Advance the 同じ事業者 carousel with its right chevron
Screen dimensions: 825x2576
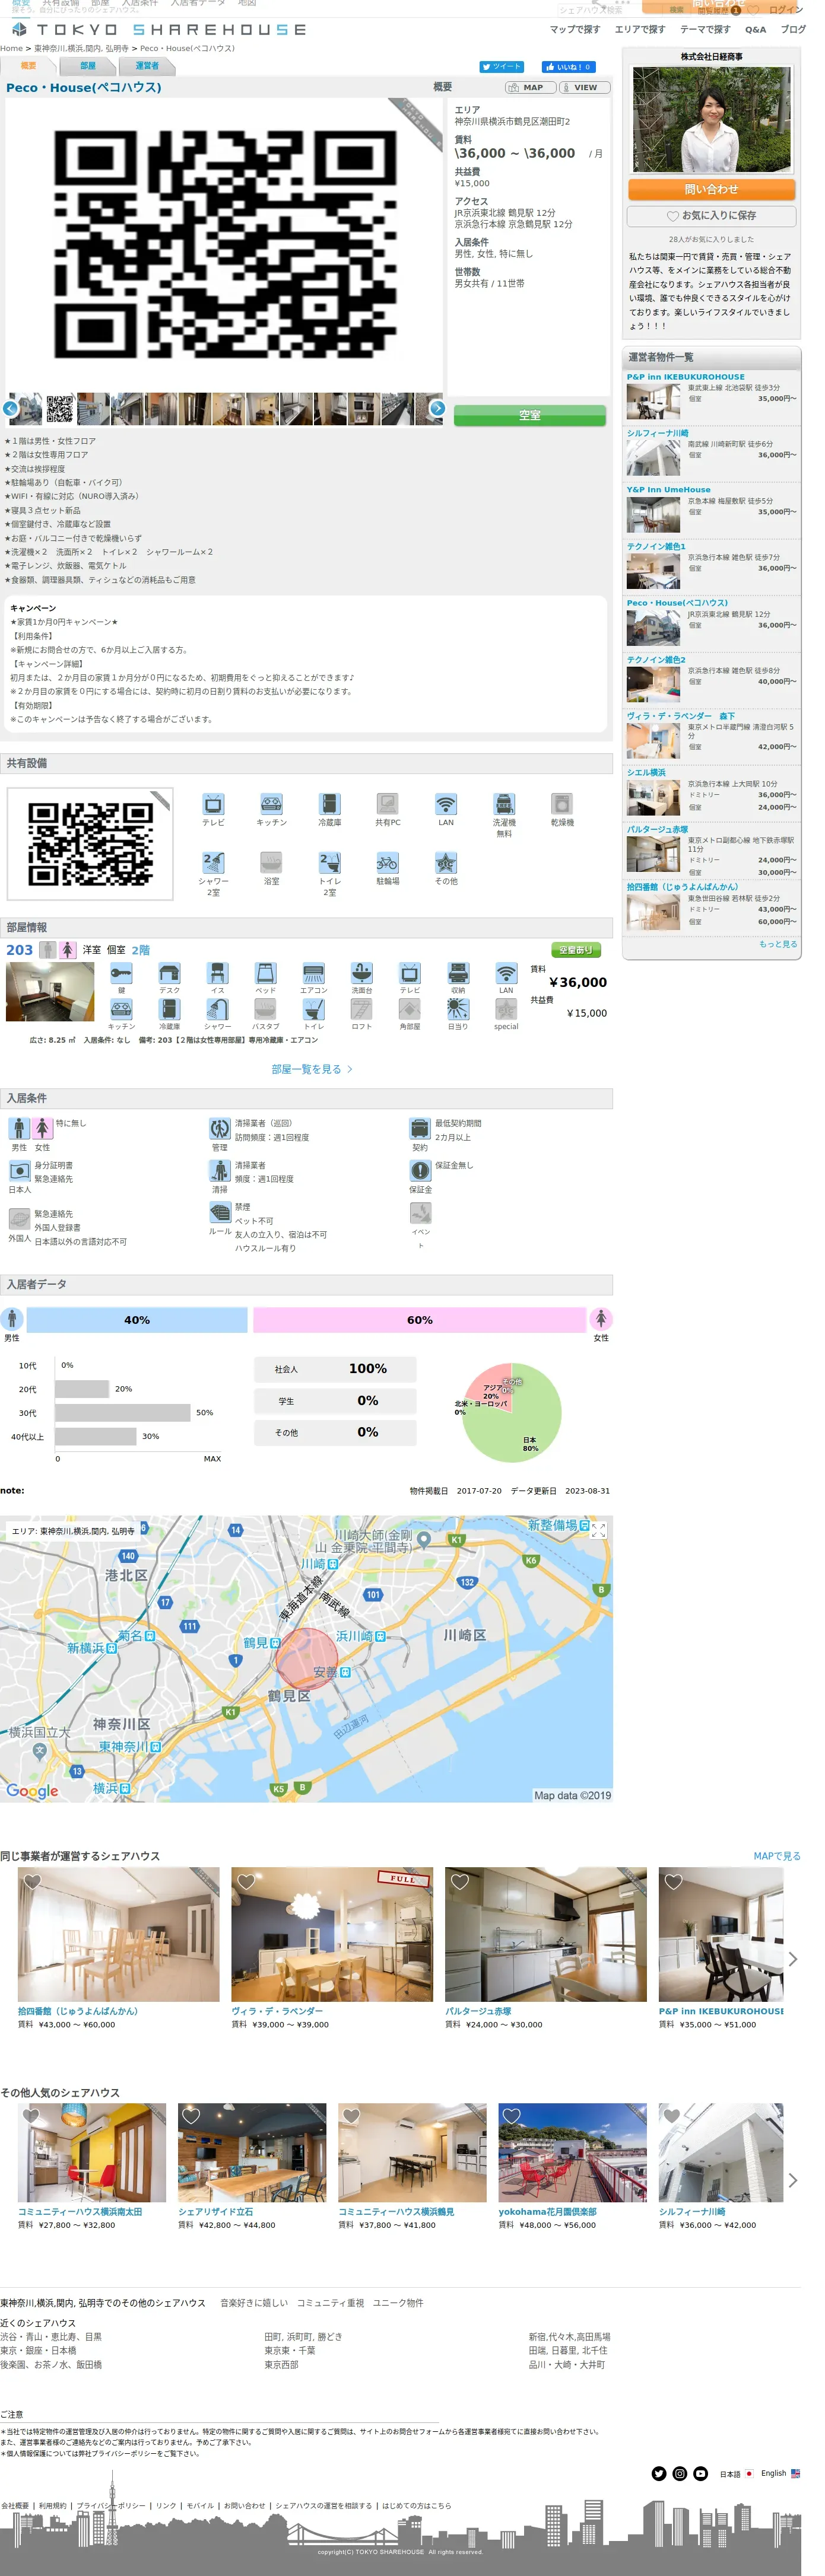(x=793, y=1959)
